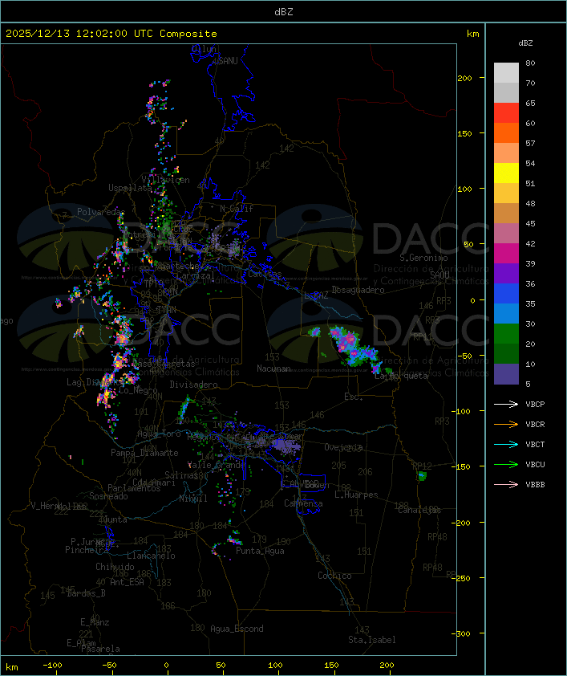Viewport: 567px width, 676px height.
Task: Click the Uspallata place label
Action: 130,188
